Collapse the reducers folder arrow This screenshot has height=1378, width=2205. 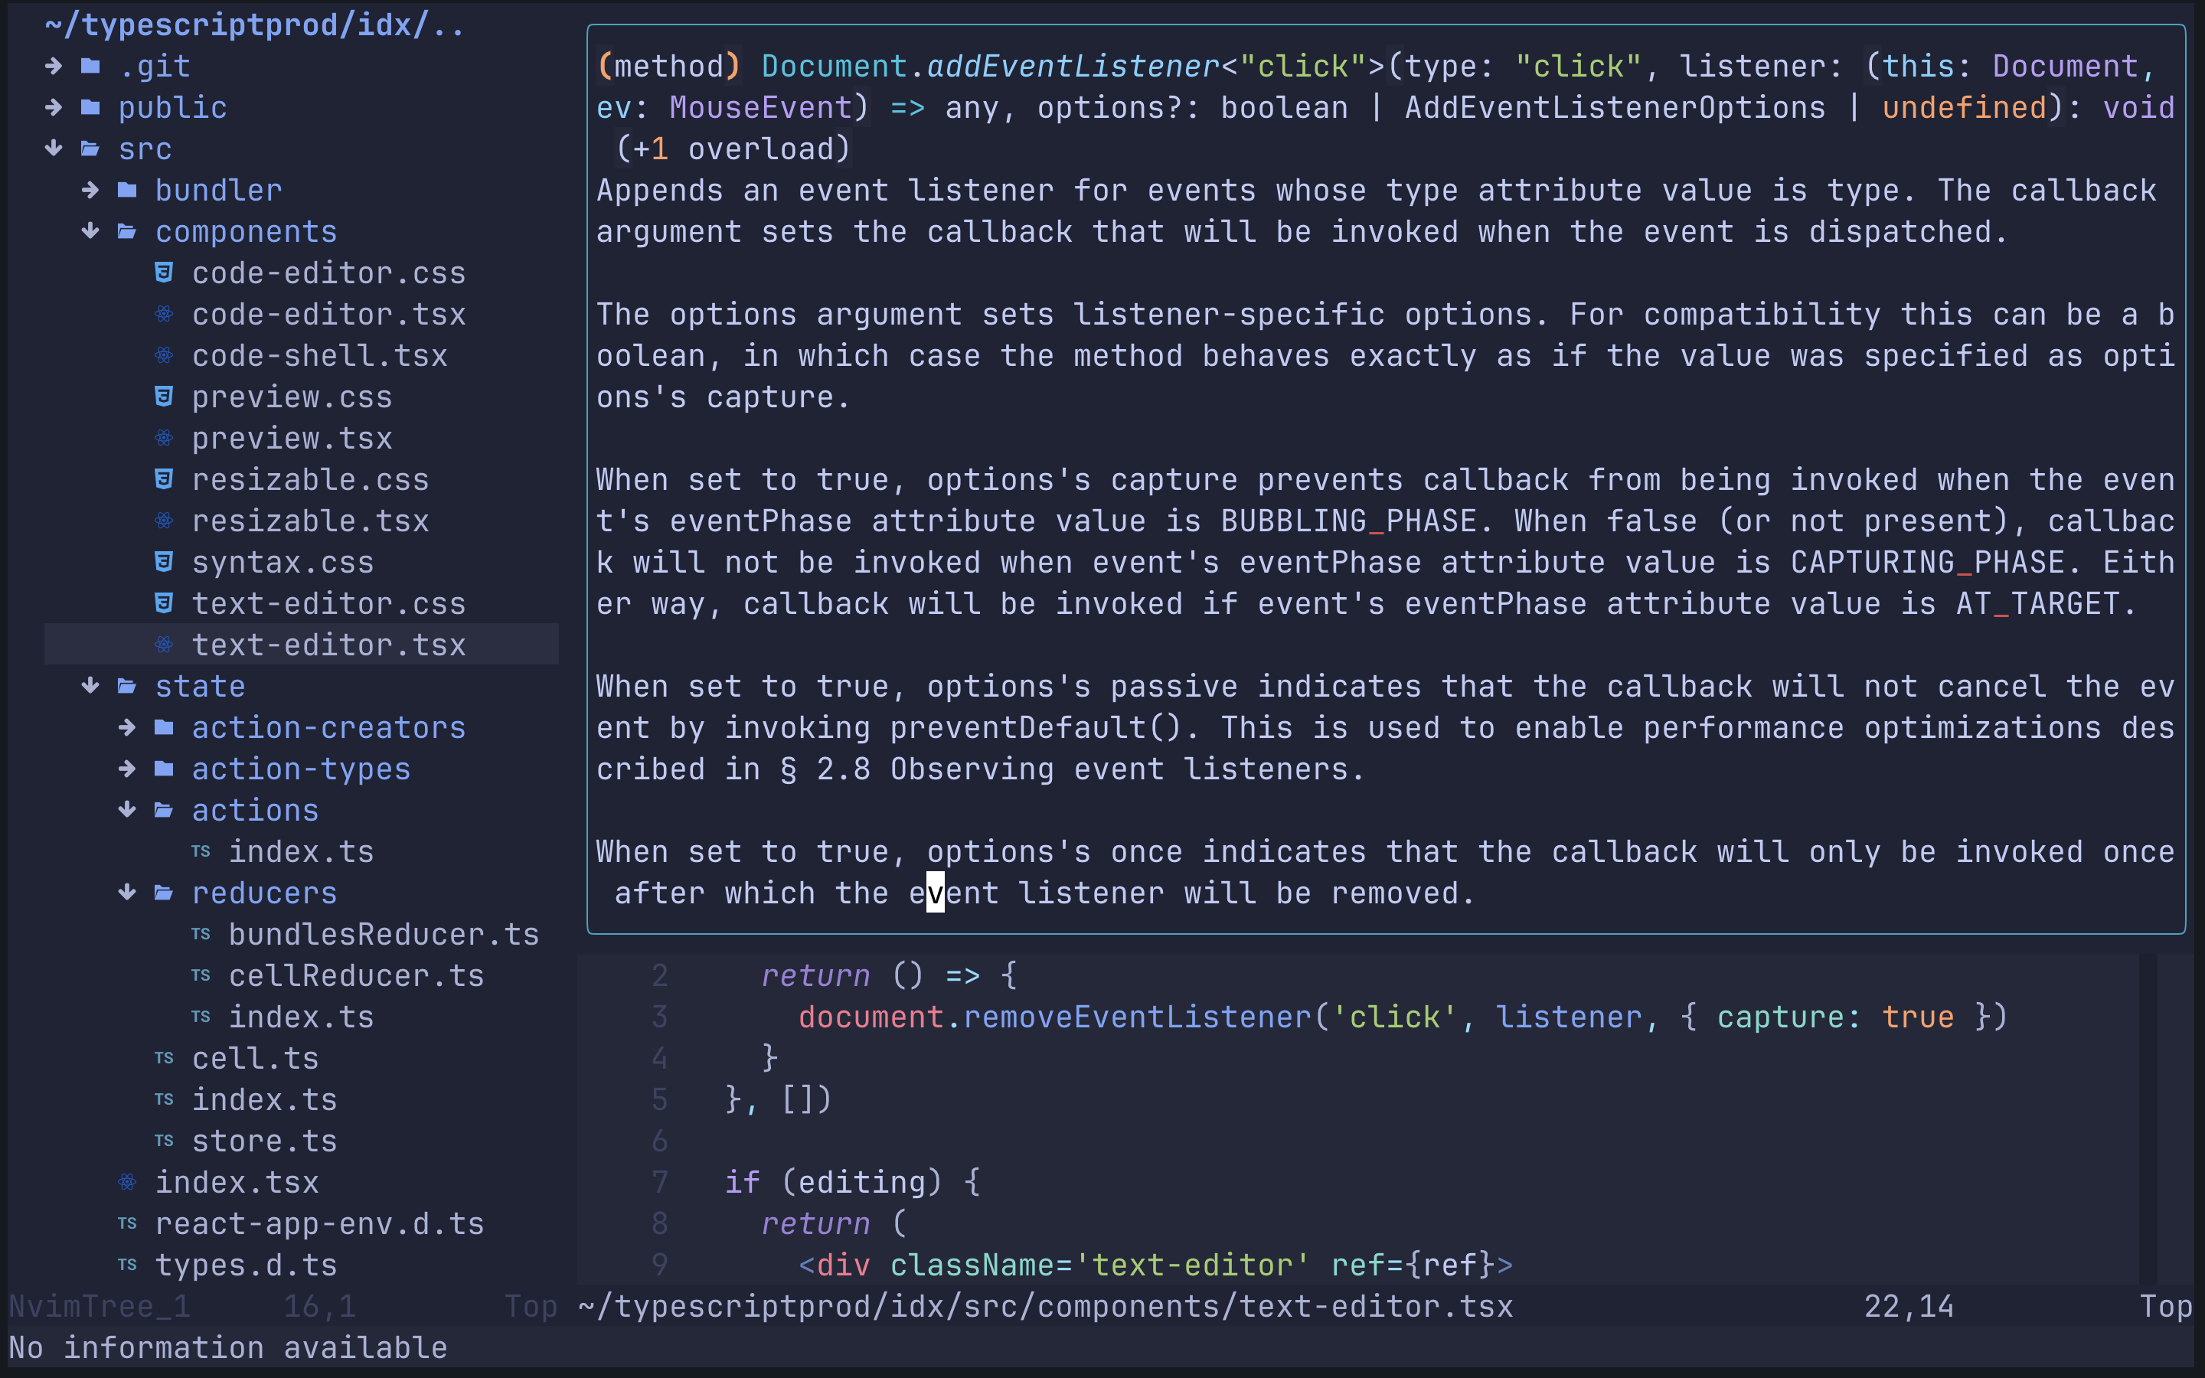(x=126, y=893)
